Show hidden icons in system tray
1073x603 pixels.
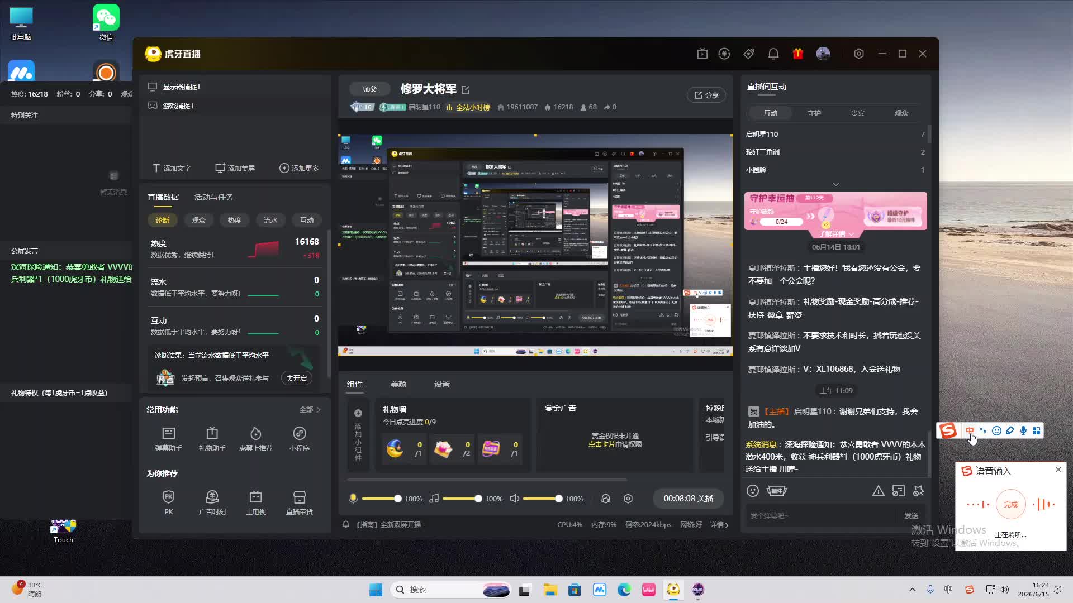[913, 590]
